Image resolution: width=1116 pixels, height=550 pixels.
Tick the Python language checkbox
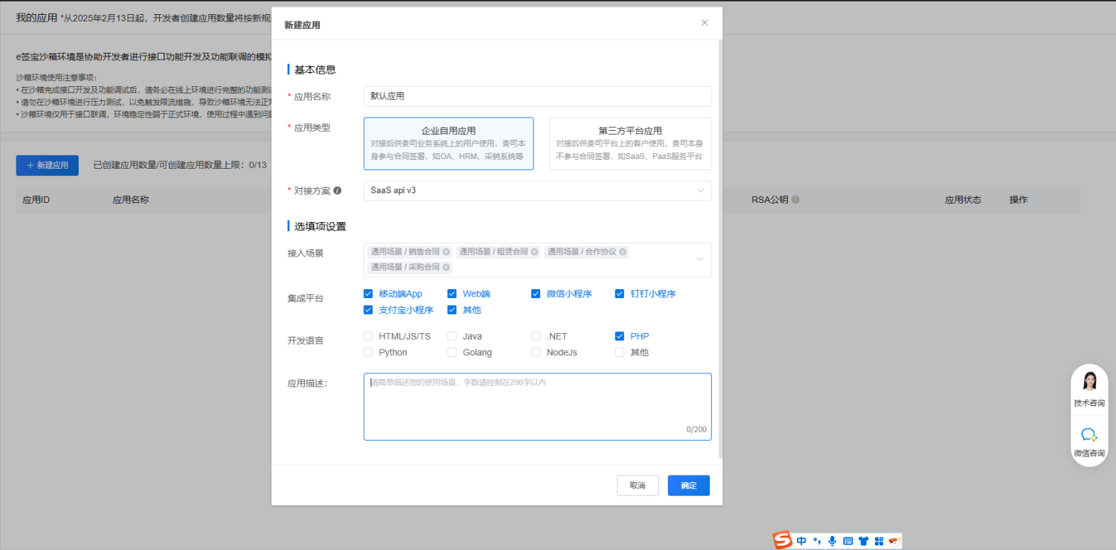368,352
